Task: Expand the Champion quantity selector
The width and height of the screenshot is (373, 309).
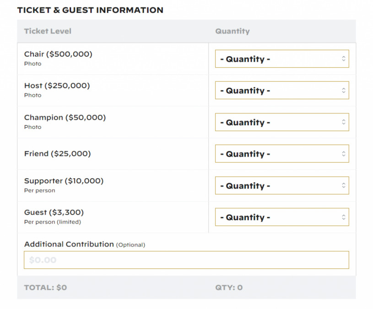Action: [281, 123]
